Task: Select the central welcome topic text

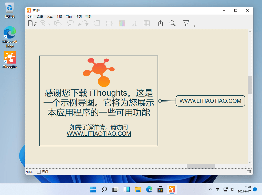Action: coord(99,103)
